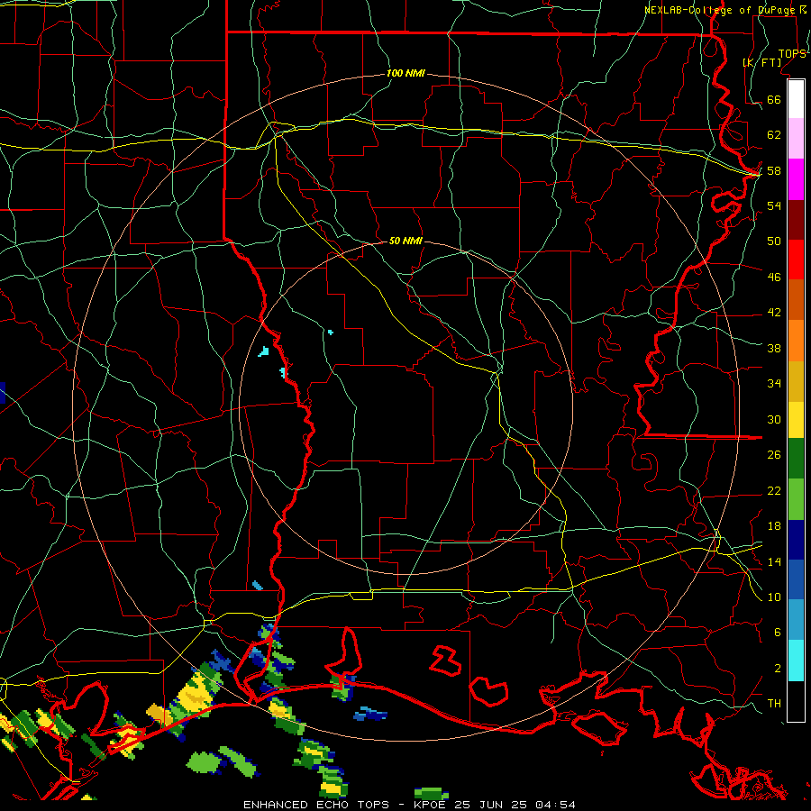Click the '100 NMI' range ring label
Viewport: 811px width, 811px height.
pyautogui.click(x=405, y=74)
